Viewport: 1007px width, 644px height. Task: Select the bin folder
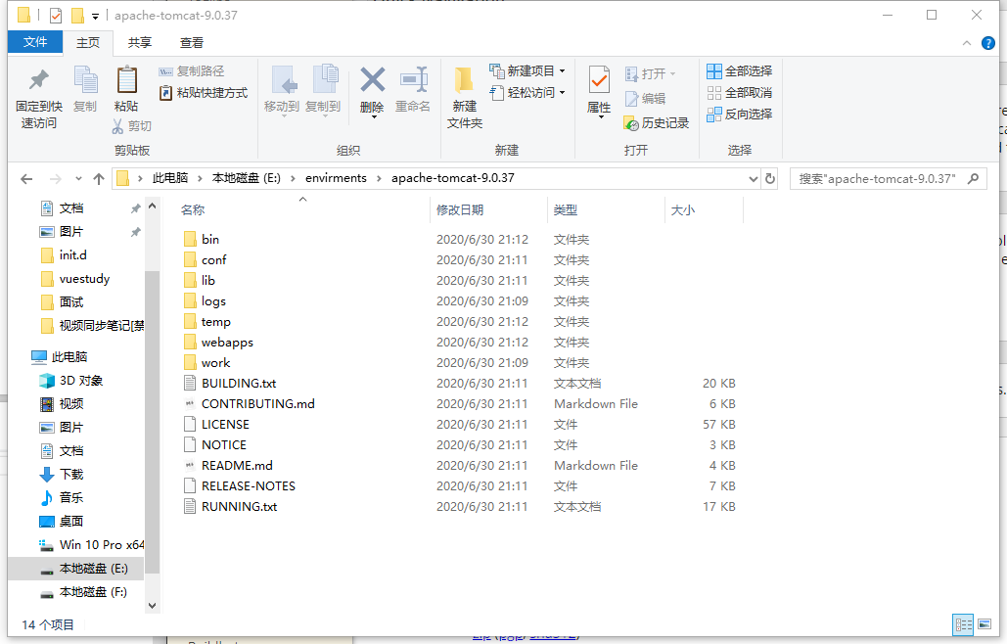pos(210,240)
